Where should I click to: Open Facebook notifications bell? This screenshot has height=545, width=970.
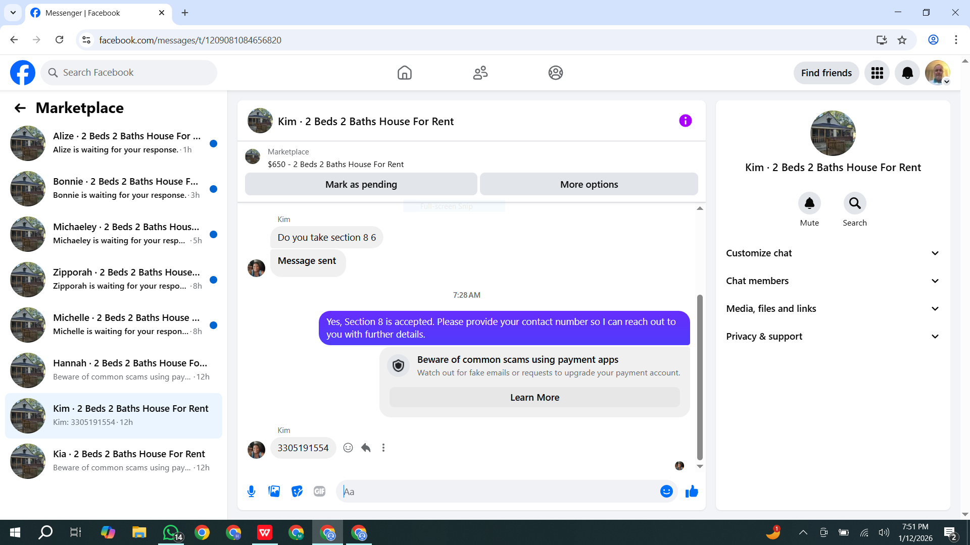(x=907, y=73)
